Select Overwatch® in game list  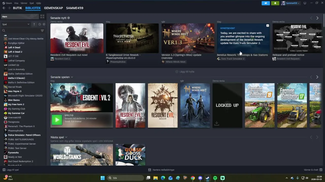[14, 118]
